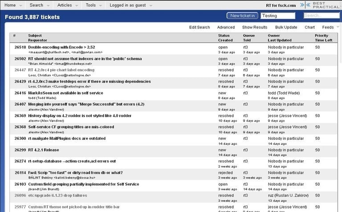The image size is (342, 212).
Task: Open Merging into yourself ticket
Action: (x=86, y=104)
